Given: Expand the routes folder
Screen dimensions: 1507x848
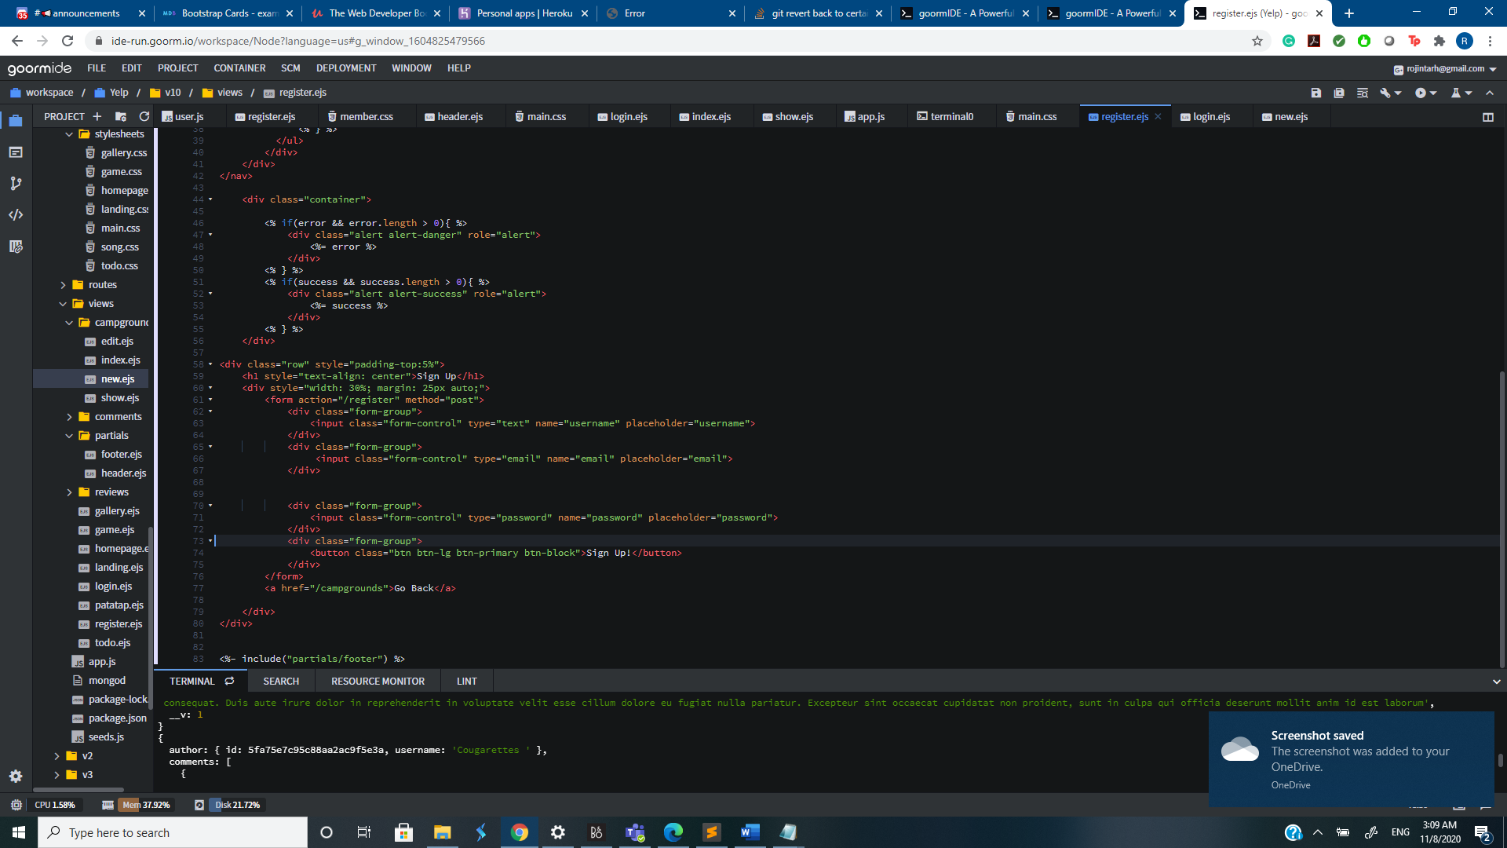Looking at the screenshot, I should click(64, 285).
